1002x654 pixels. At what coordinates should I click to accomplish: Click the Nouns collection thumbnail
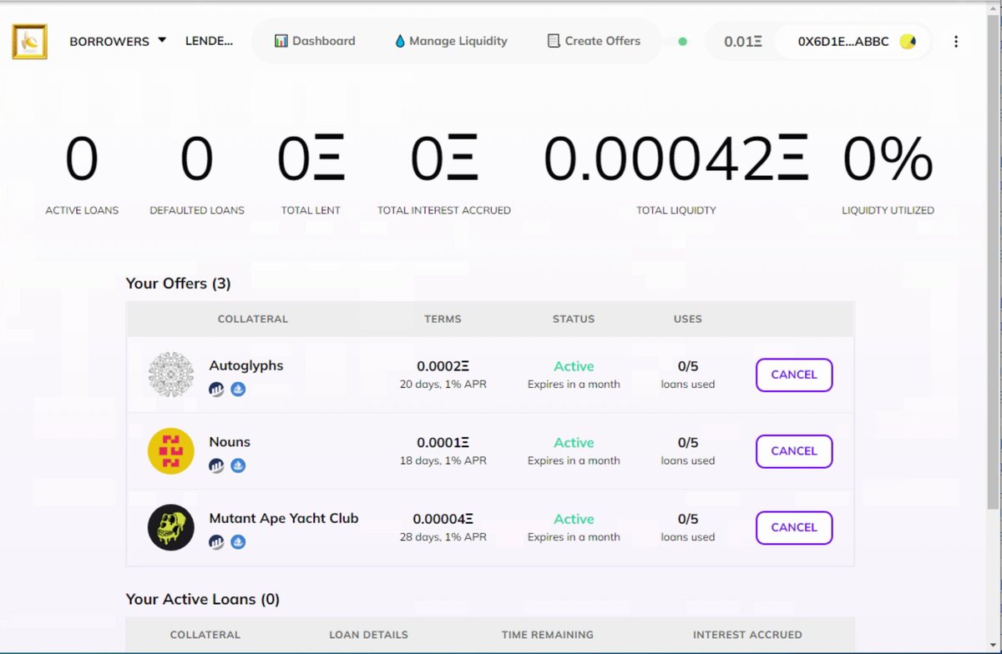171,451
